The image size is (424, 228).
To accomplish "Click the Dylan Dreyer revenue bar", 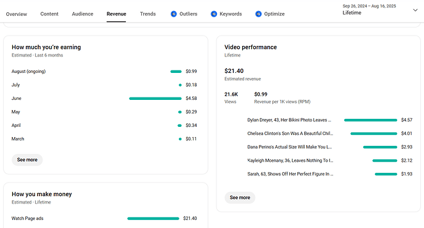I will [x=371, y=120].
